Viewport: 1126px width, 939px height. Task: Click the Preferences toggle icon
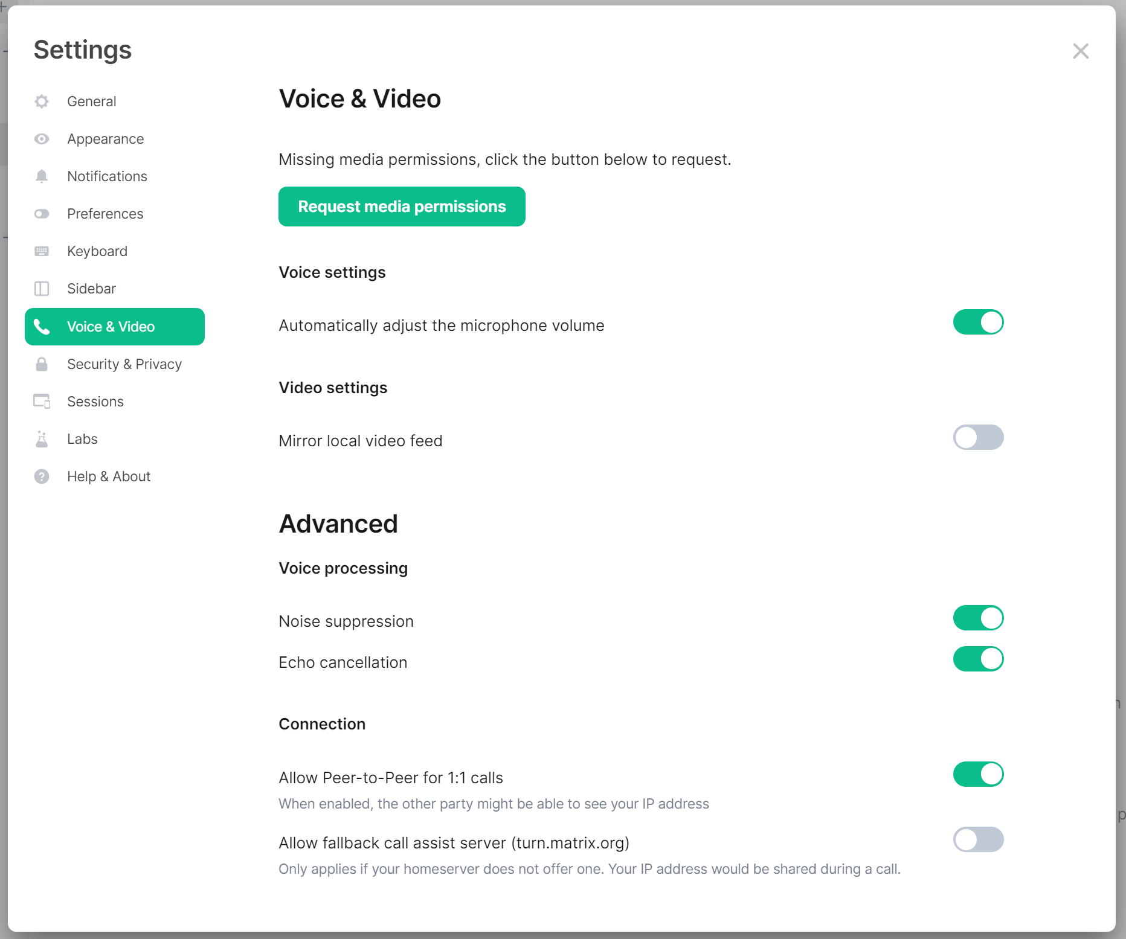click(x=42, y=214)
